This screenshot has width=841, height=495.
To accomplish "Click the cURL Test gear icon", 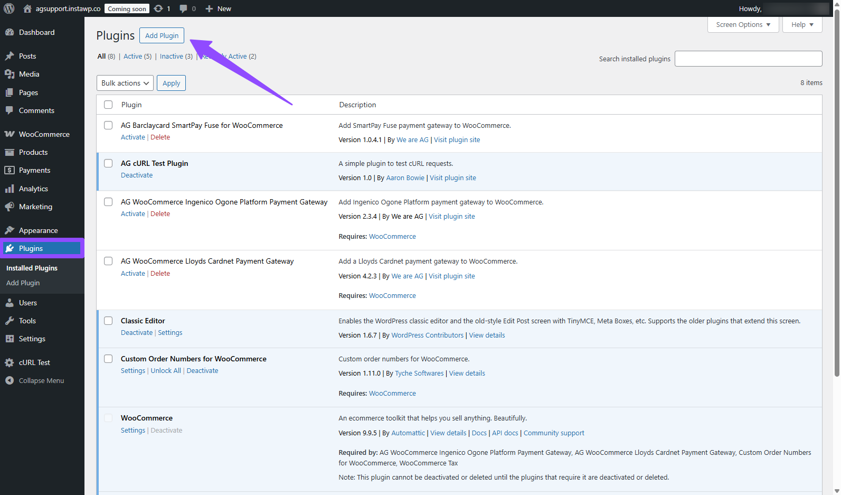I will 10,362.
